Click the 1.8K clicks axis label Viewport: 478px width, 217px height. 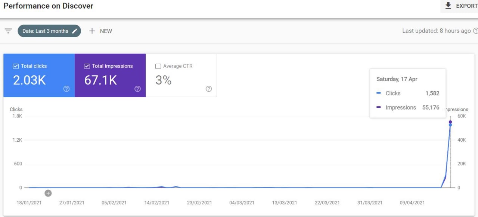[17, 116]
